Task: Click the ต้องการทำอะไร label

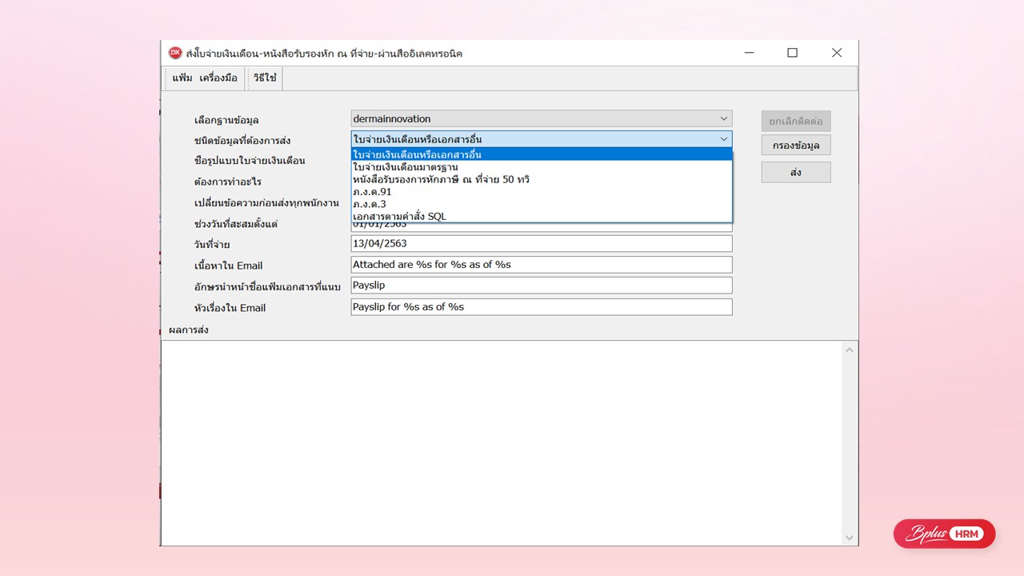Action: (x=228, y=182)
